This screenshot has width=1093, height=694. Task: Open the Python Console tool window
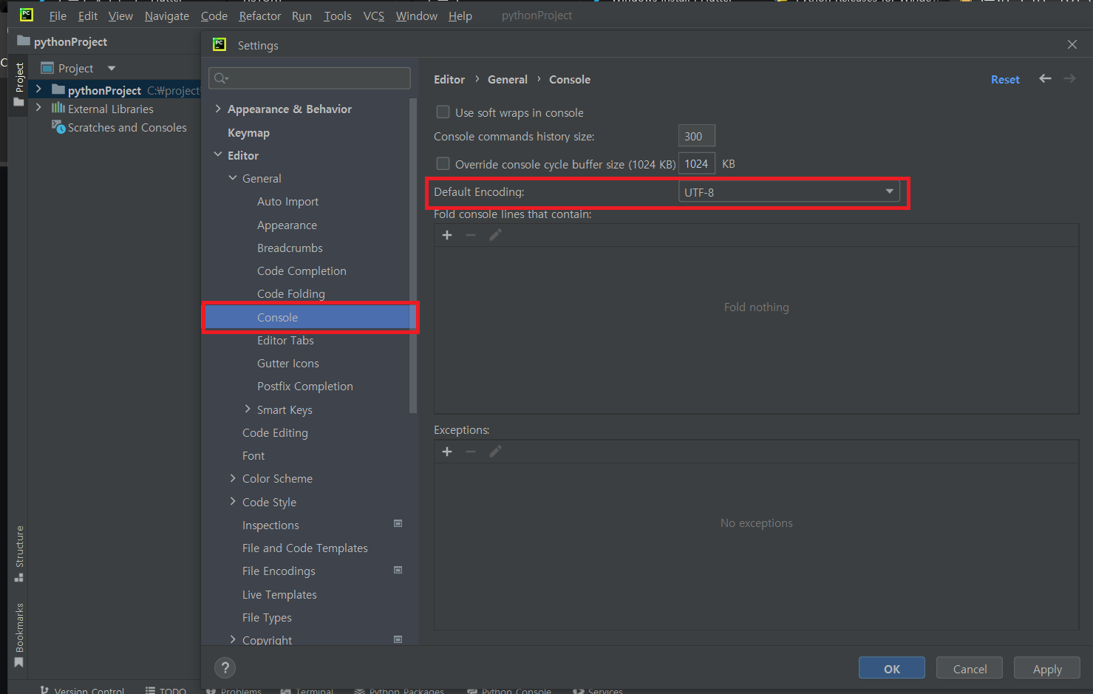(x=510, y=690)
